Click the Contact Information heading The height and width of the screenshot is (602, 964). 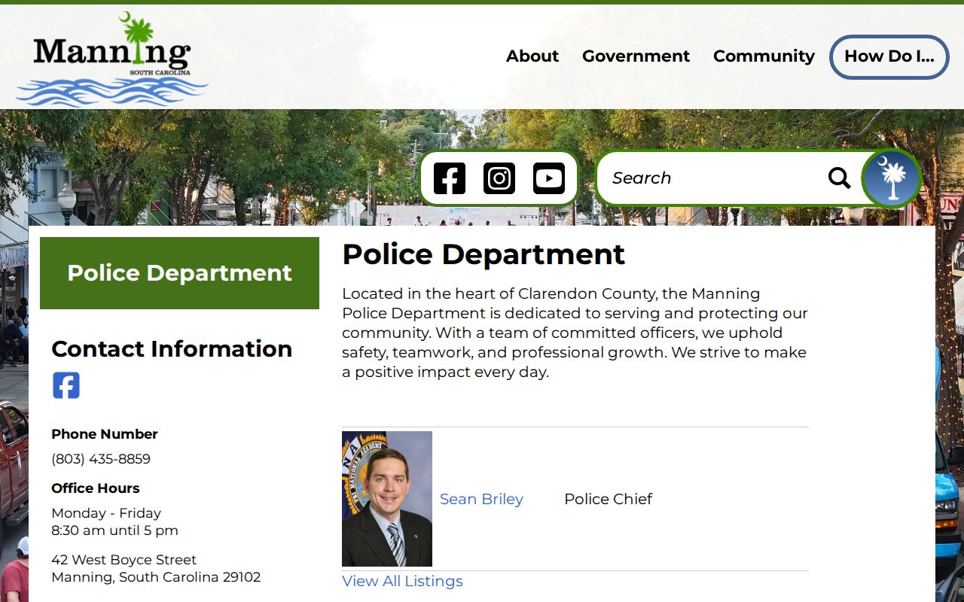pos(172,349)
